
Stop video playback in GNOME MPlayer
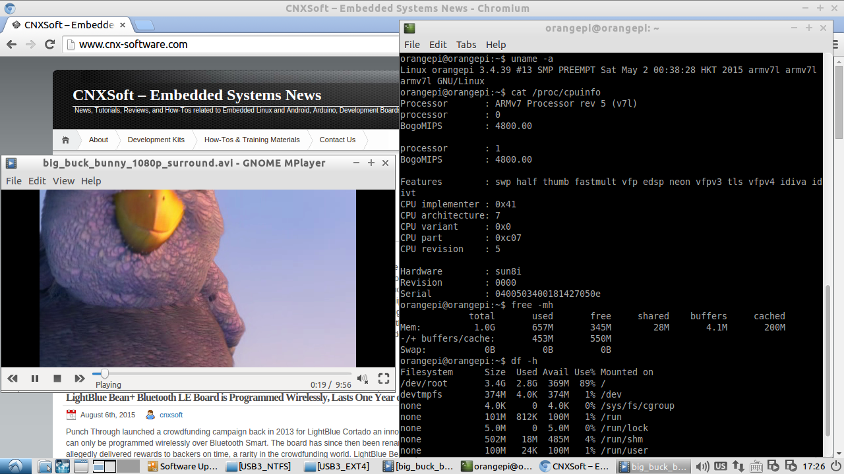coord(57,379)
